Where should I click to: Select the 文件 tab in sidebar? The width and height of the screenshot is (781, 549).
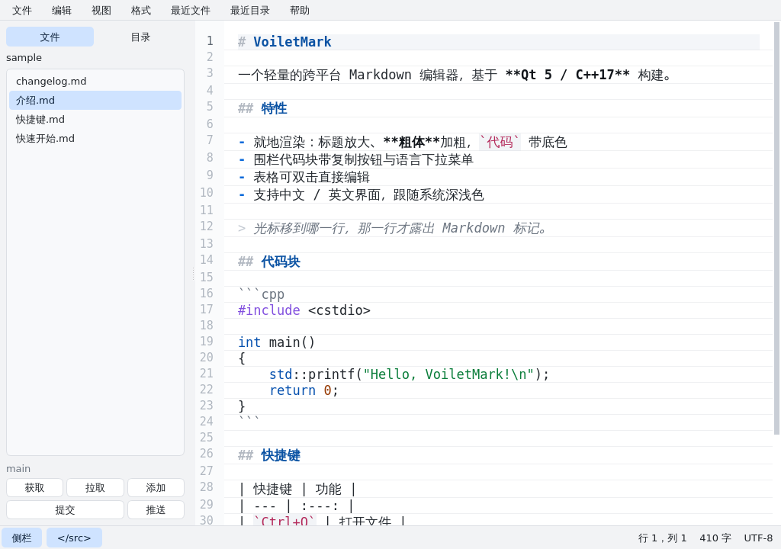[50, 37]
